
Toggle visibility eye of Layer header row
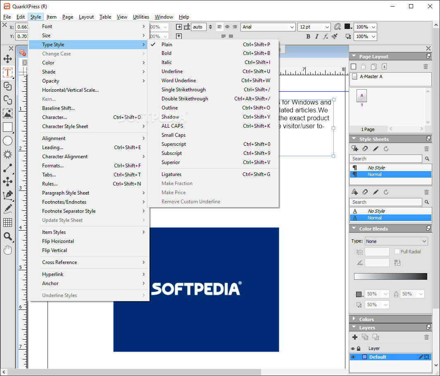point(353,348)
